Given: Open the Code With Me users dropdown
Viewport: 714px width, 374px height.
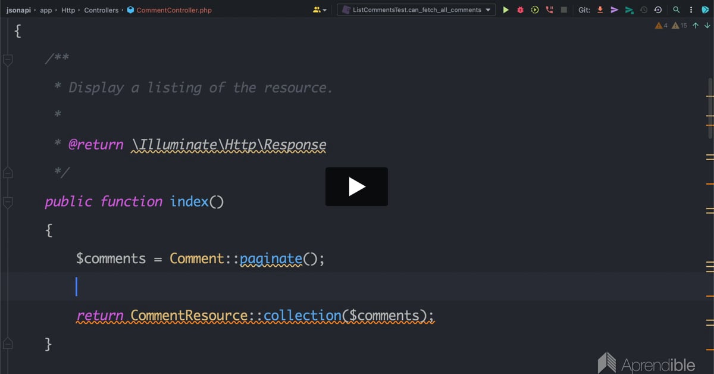Looking at the screenshot, I should (320, 10).
